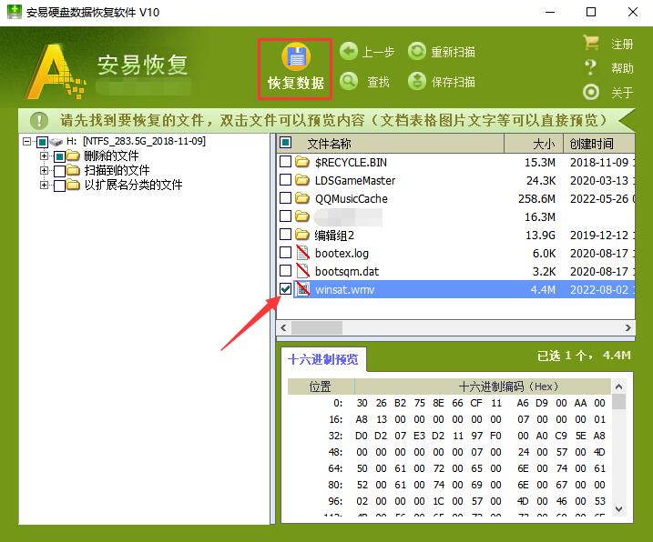Go back using the 上一步 arrow icon
The width and height of the screenshot is (653, 542).
[349, 52]
